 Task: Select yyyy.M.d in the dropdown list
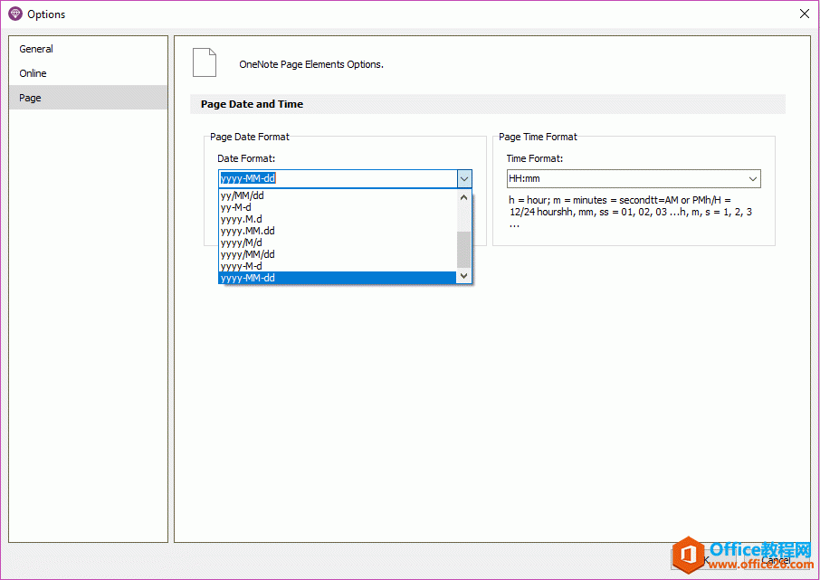pos(241,219)
